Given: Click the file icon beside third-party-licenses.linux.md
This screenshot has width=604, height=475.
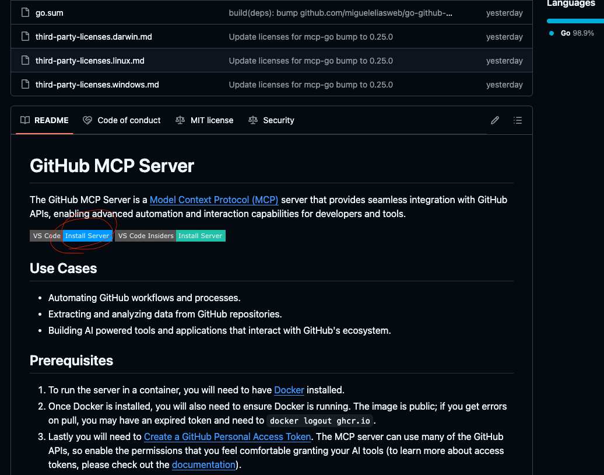Looking at the screenshot, I should coord(26,61).
